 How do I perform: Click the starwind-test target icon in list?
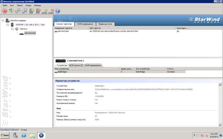(56, 31)
